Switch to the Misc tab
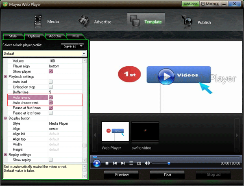Image resolution: width=244 pixels, height=186 pixels. click(76, 36)
